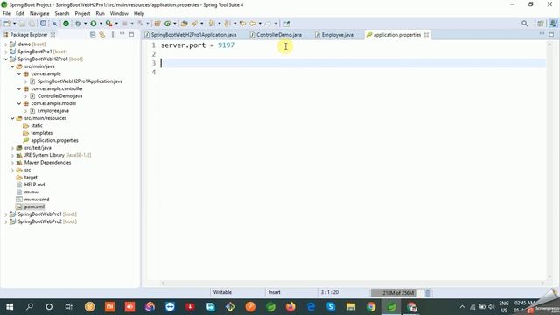Image resolution: width=560 pixels, height=315 pixels.
Task: Click Collapse All in Package Explorer
Action: (x=93, y=35)
